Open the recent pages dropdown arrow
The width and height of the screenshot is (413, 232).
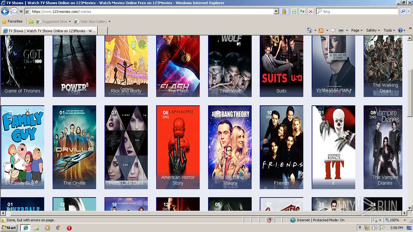[x=21, y=12]
